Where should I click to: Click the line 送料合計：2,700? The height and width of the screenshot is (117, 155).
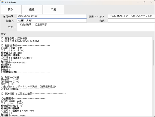[10, 82]
